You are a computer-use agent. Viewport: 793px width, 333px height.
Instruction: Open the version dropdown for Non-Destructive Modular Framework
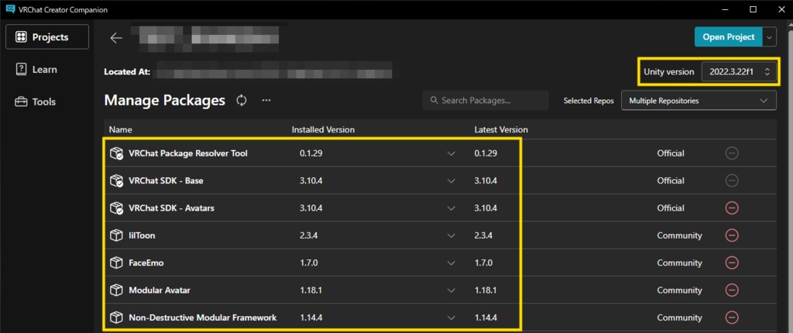point(451,318)
